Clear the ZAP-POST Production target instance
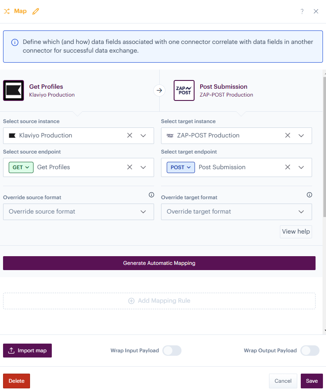The height and width of the screenshot is (391, 326). tap(288, 135)
